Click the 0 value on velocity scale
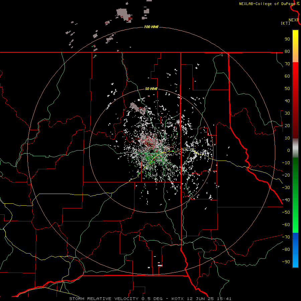Image resolution: width=301 pixels, height=301 pixels. pyautogui.click(x=289, y=150)
